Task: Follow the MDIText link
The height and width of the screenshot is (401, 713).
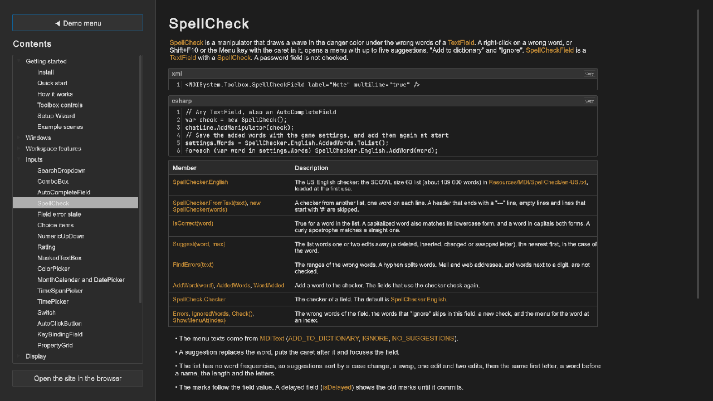Action: coord(273,338)
